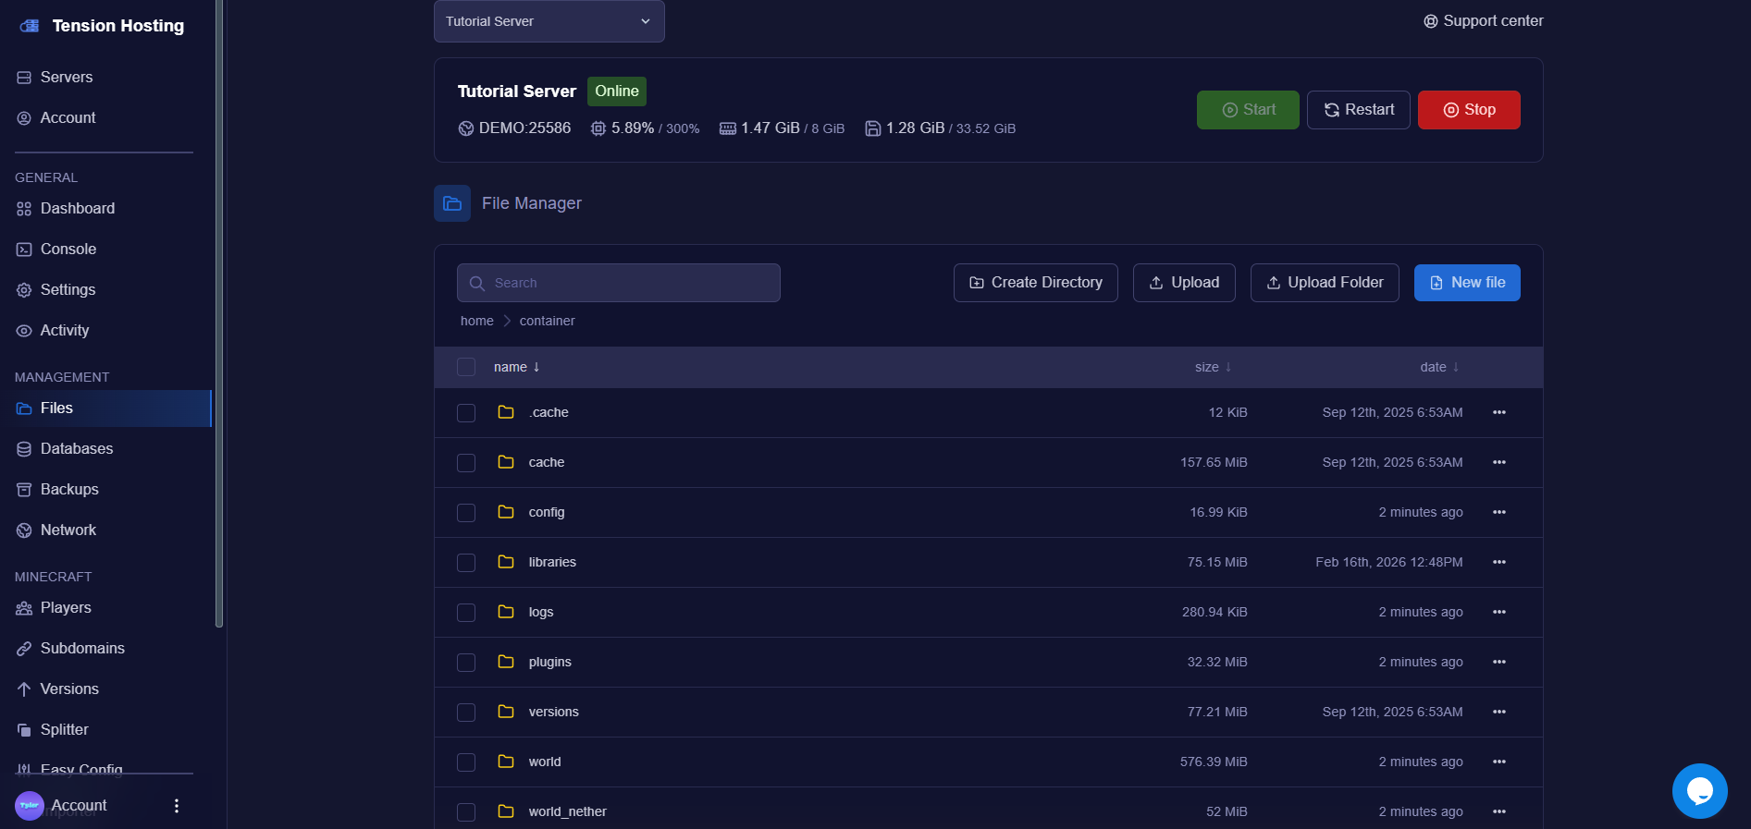The height and width of the screenshot is (829, 1751).
Task: Open options menu for versions row
Action: pos(1499,712)
